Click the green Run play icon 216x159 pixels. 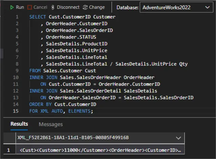coord(12,7)
